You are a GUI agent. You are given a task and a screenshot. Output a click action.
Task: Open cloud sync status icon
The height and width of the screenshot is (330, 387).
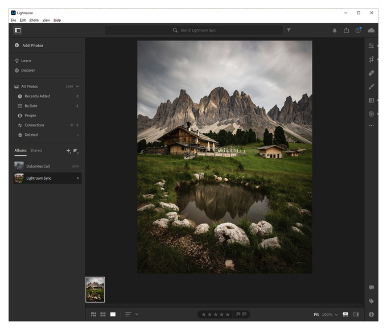(x=371, y=30)
